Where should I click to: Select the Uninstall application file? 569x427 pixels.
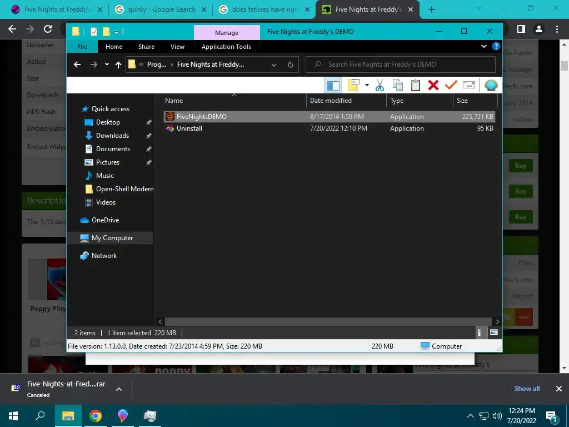coord(329,128)
